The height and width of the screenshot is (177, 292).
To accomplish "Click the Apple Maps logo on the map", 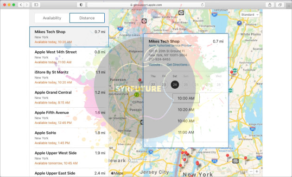I will (117, 173).
